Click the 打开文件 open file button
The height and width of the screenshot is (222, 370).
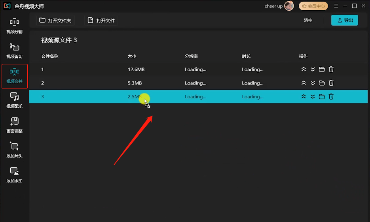(101, 21)
